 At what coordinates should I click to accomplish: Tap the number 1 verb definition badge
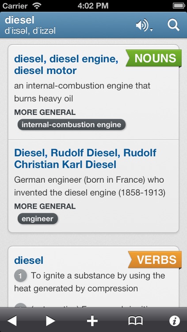coord(20,276)
